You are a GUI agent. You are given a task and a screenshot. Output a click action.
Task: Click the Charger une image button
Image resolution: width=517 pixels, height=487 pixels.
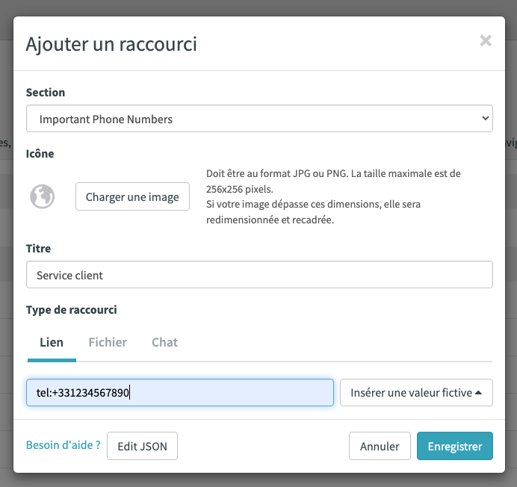132,196
